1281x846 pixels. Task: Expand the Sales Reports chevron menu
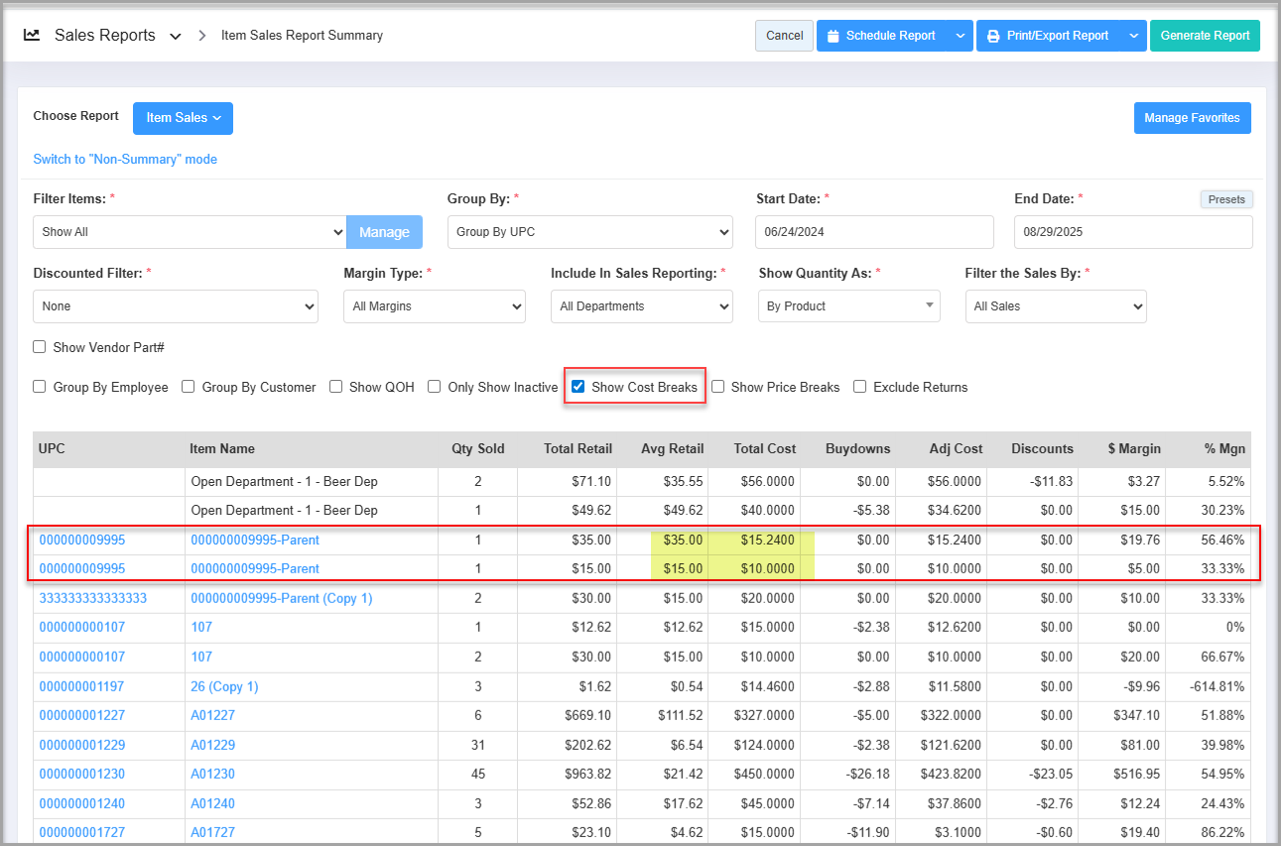[176, 36]
